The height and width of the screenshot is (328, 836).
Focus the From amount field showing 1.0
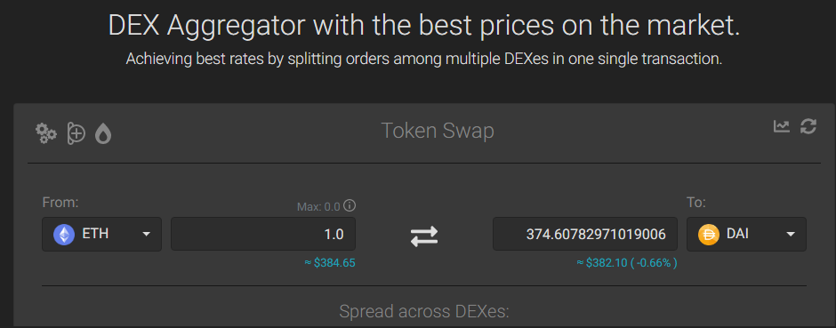point(263,234)
